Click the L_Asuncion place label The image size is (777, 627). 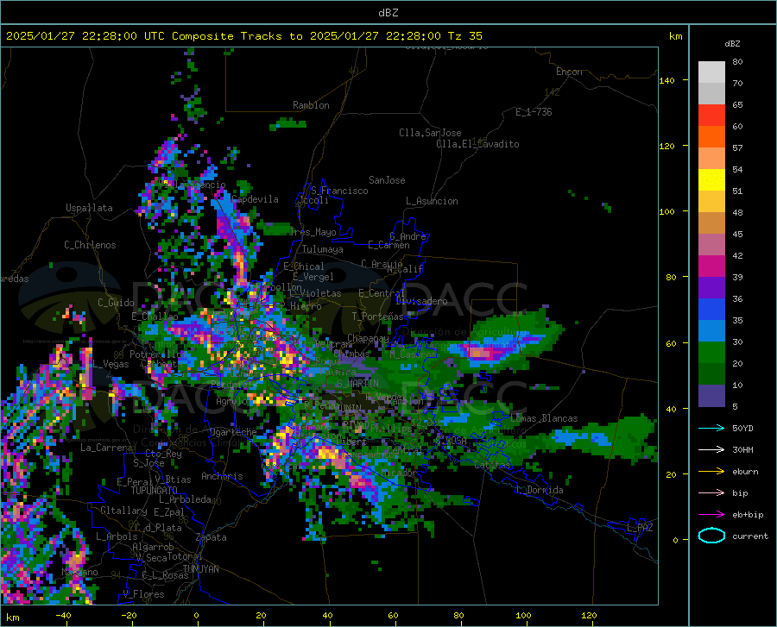pyautogui.click(x=433, y=201)
